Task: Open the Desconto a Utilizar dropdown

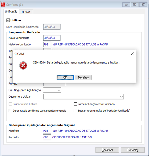Action: click(83, 97)
